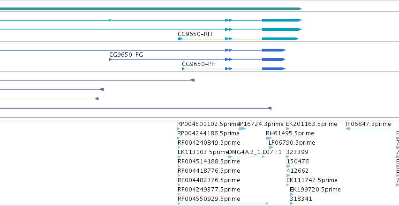The width and height of the screenshot is (399, 206).
Task: Click the light blue block under IP16724.3prime
Action: coord(242,129)
